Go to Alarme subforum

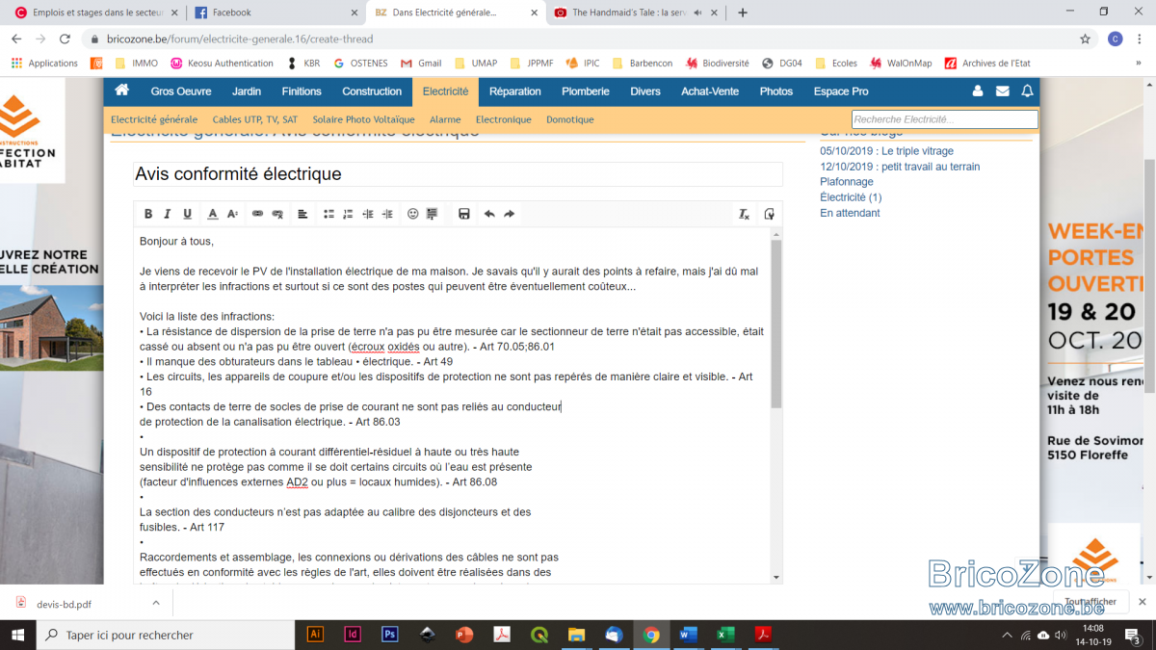click(x=445, y=119)
